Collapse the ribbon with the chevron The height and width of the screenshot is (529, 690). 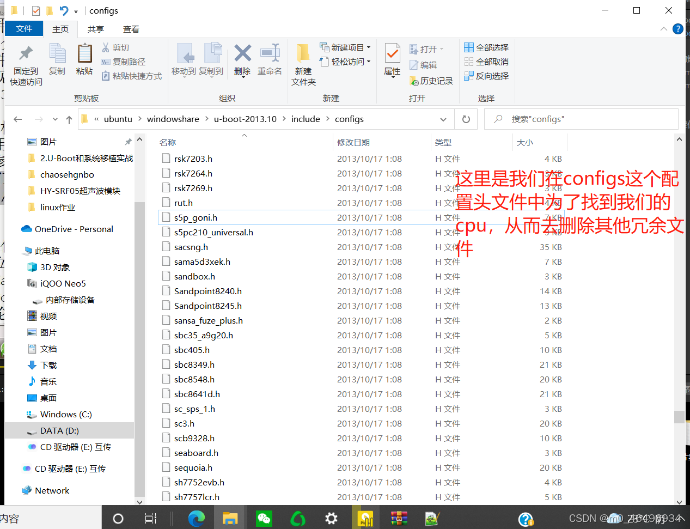(x=663, y=29)
